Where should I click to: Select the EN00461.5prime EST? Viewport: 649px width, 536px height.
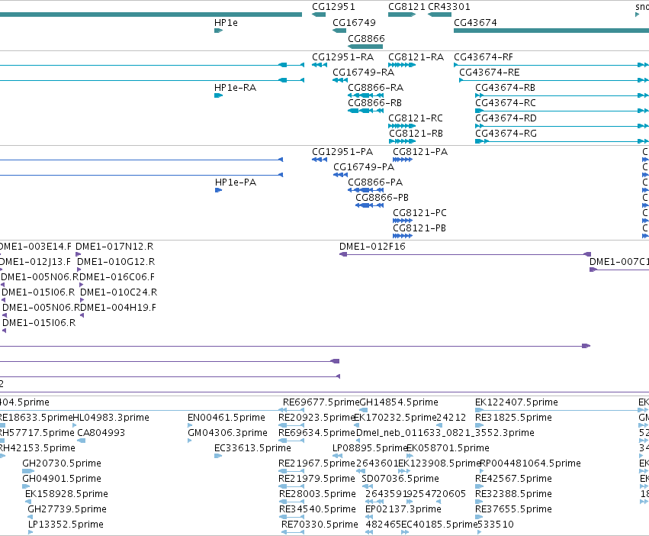[x=190, y=425]
